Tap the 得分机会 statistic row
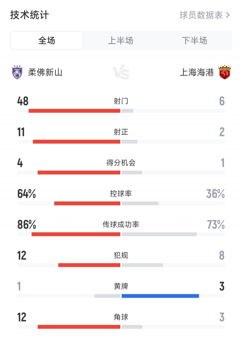Screen dimensions: 242x337 (121, 163)
